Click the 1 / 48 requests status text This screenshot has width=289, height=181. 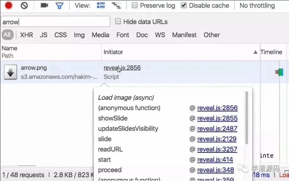(23, 175)
